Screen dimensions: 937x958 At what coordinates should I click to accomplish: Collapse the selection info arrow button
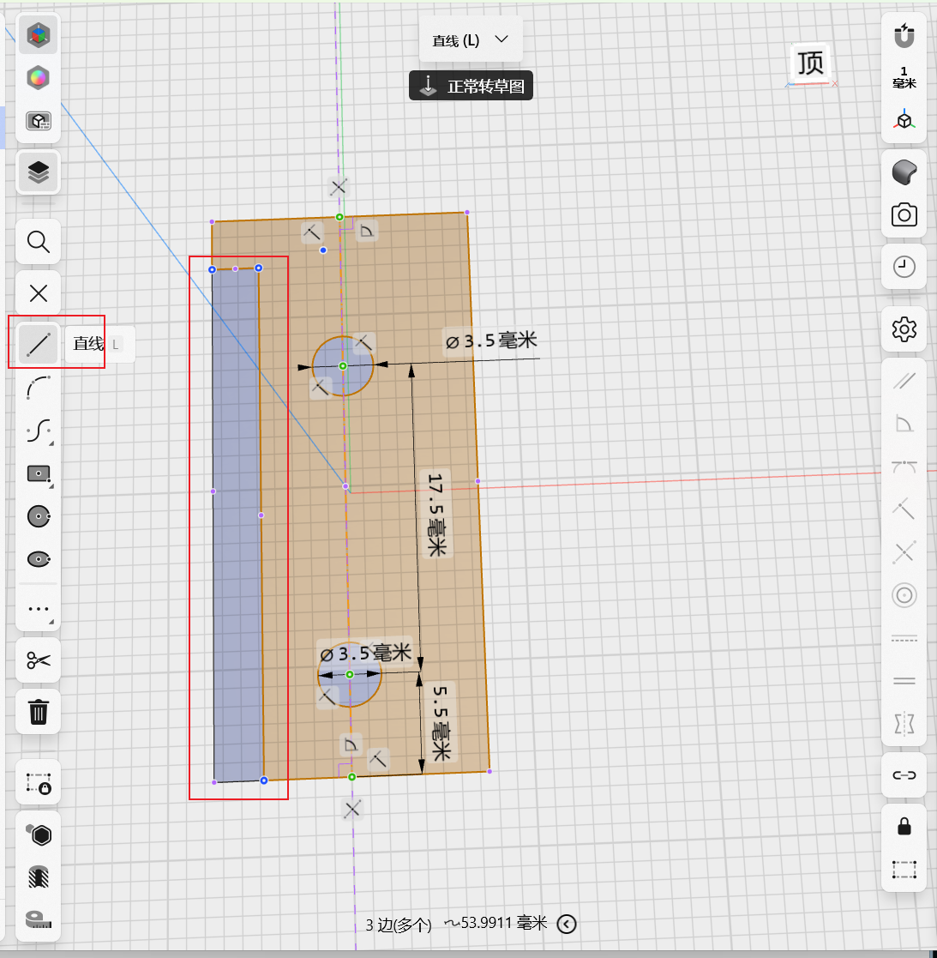(x=567, y=924)
